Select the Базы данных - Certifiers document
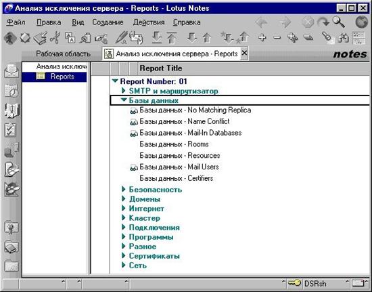The image size is (372, 292). tap(177, 178)
